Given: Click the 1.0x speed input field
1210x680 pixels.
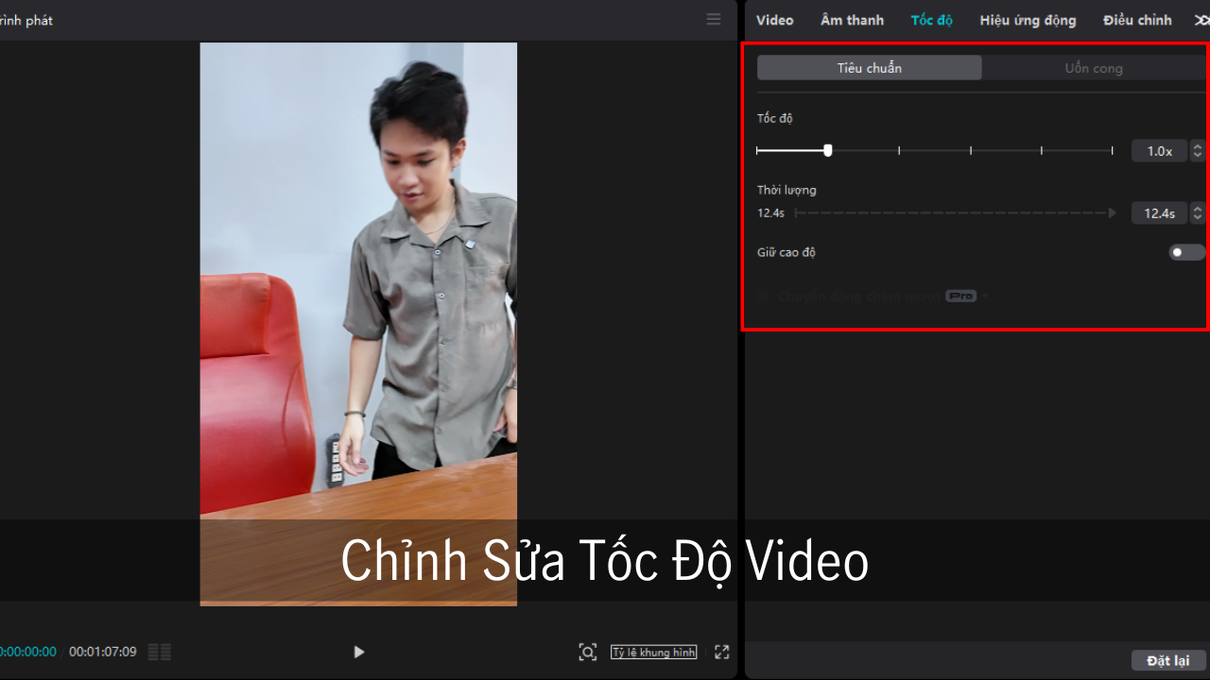Looking at the screenshot, I should tap(1159, 151).
